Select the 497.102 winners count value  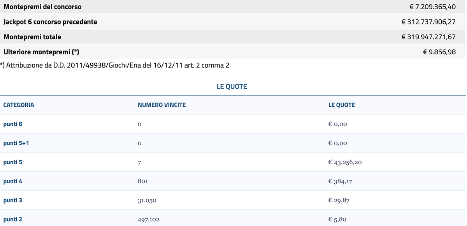click(148, 219)
